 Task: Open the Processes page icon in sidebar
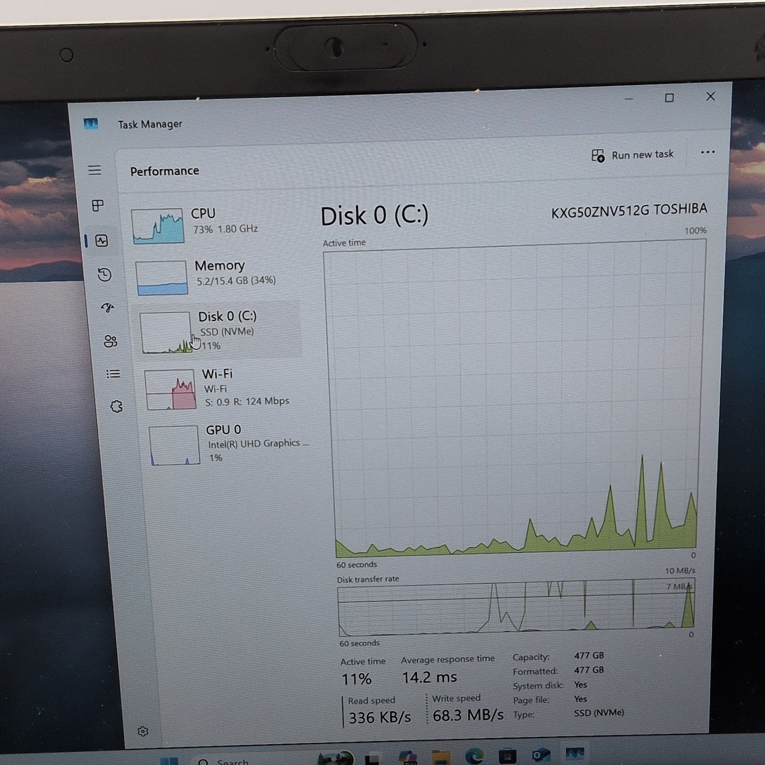(98, 205)
